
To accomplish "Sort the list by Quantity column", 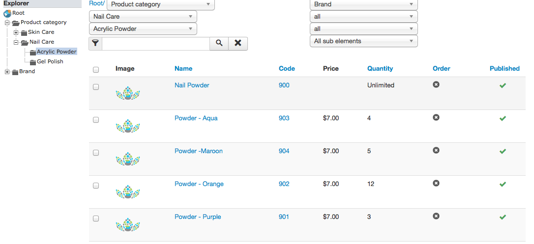I will [380, 68].
